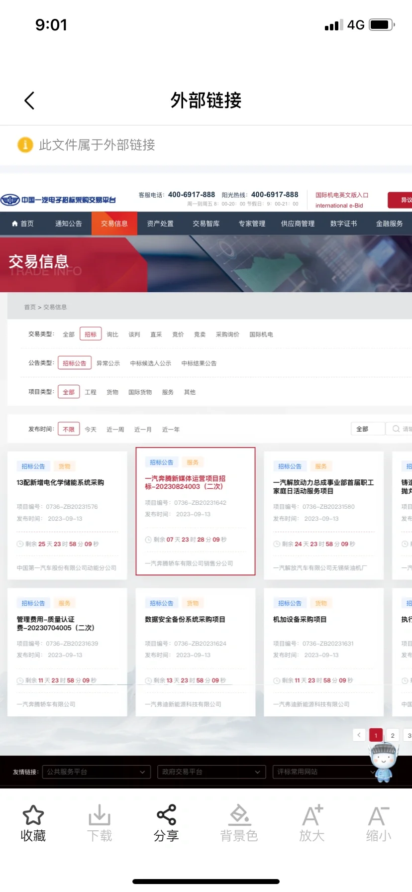Open 一汽解放动力总成事业部 activity card
The width and height of the screenshot is (412, 892).
[x=324, y=515]
